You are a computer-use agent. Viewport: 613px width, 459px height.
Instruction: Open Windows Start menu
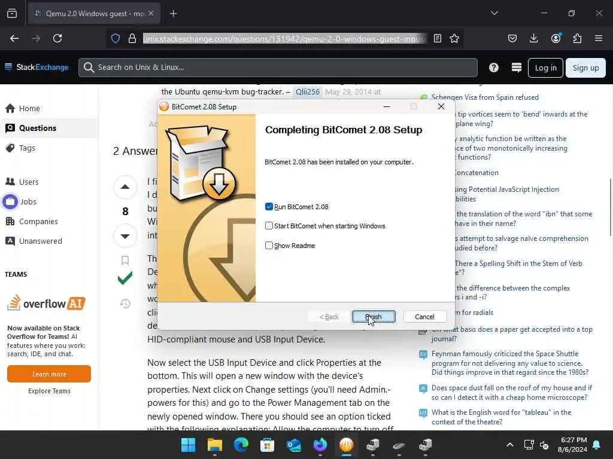point(189,445)
